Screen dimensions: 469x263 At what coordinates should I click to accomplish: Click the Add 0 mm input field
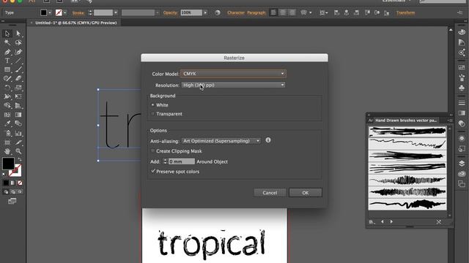[182, 161]
